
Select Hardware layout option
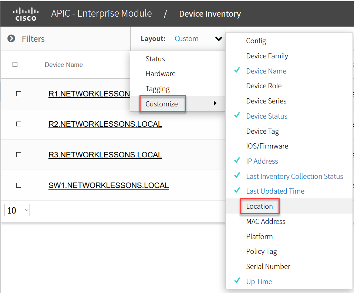click(x=161, y=74)
